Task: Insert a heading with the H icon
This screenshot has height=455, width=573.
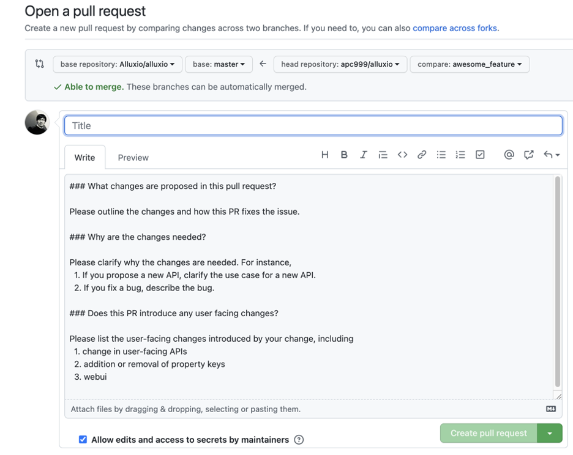Action: 324,155
